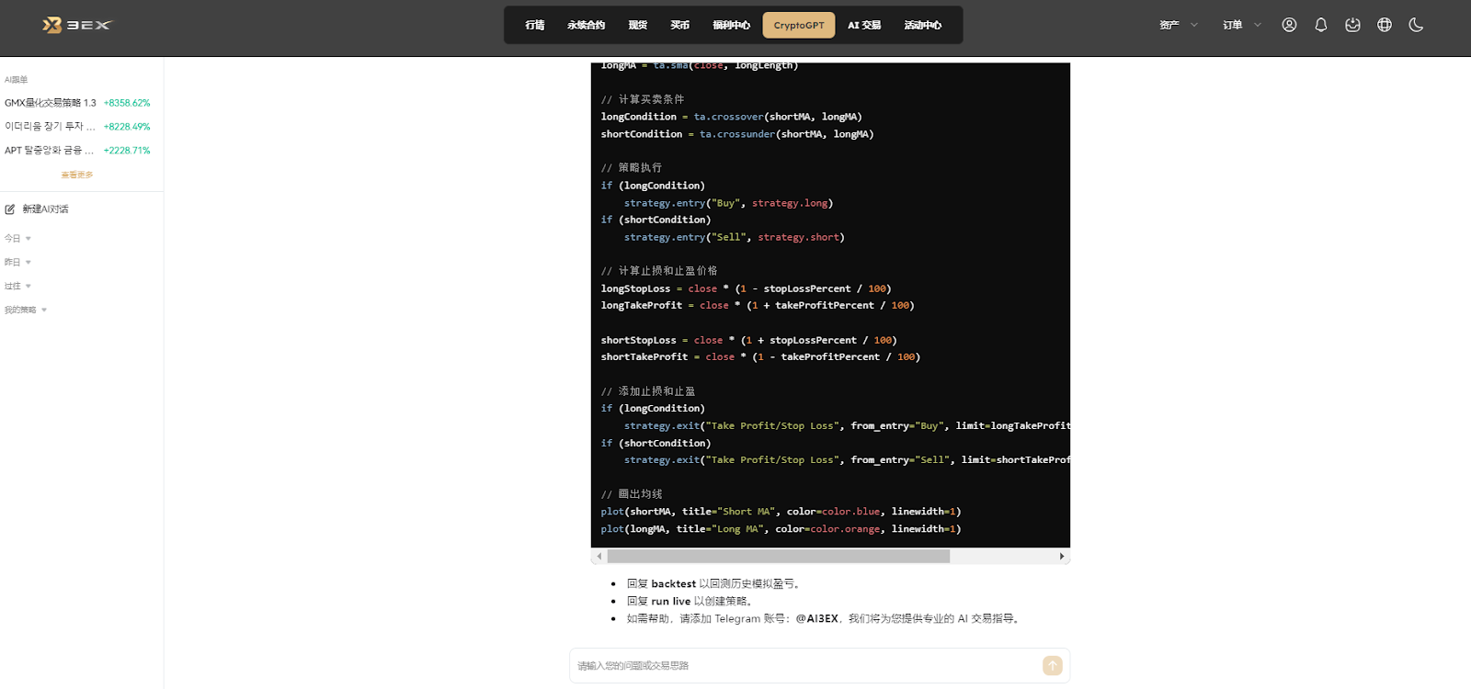1471x689 pixels.
Task: Click the chat message input field
Action: (806, 666)
